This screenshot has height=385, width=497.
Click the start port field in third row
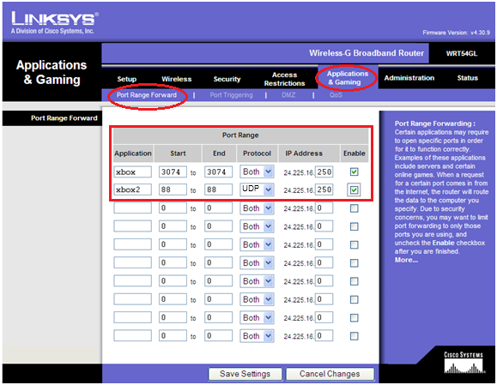[x=173, y=208]
